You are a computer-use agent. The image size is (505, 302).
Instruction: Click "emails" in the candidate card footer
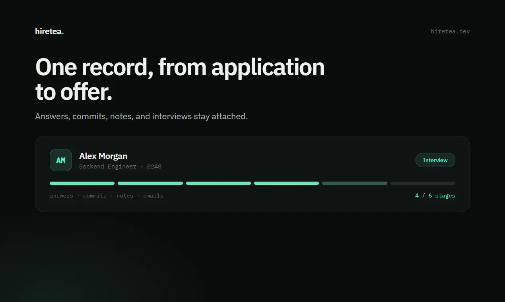[x=153, y=196]
